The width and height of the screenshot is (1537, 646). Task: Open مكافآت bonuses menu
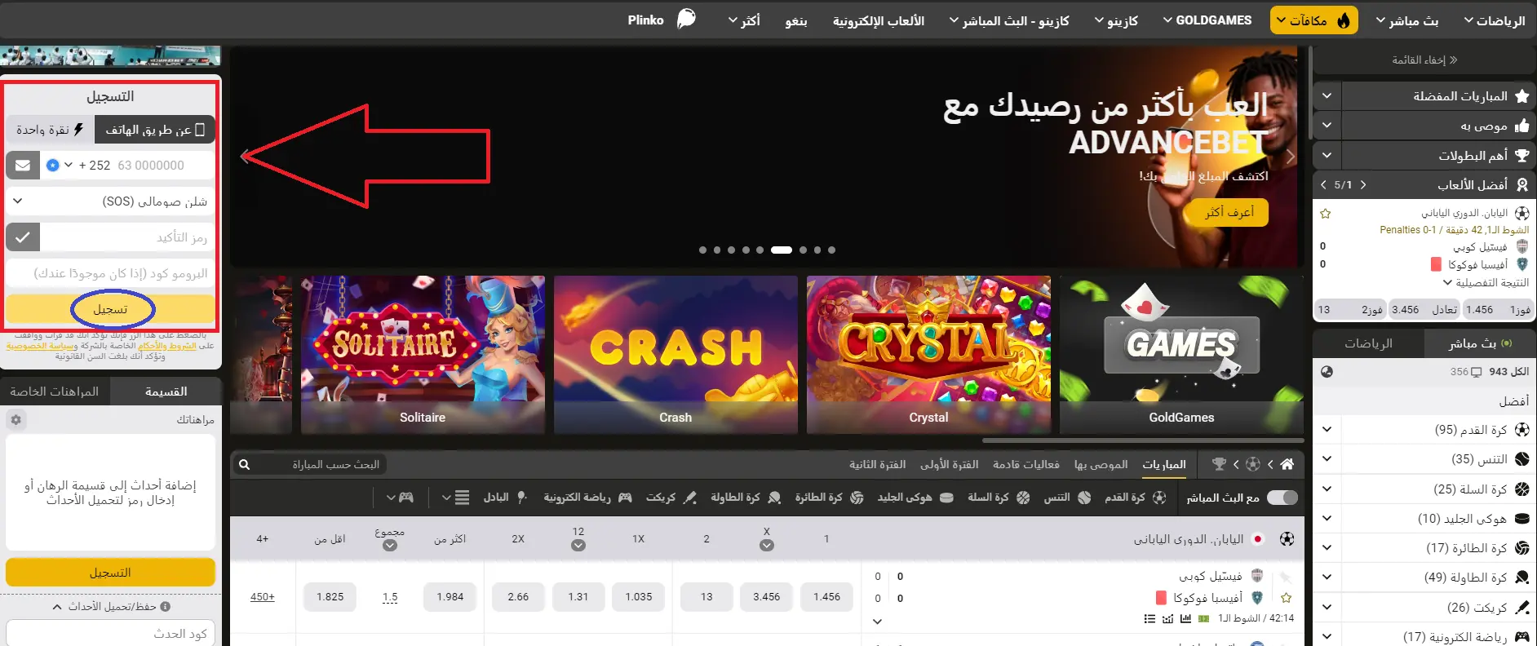pyautogui.click(x=1314, y=20)
